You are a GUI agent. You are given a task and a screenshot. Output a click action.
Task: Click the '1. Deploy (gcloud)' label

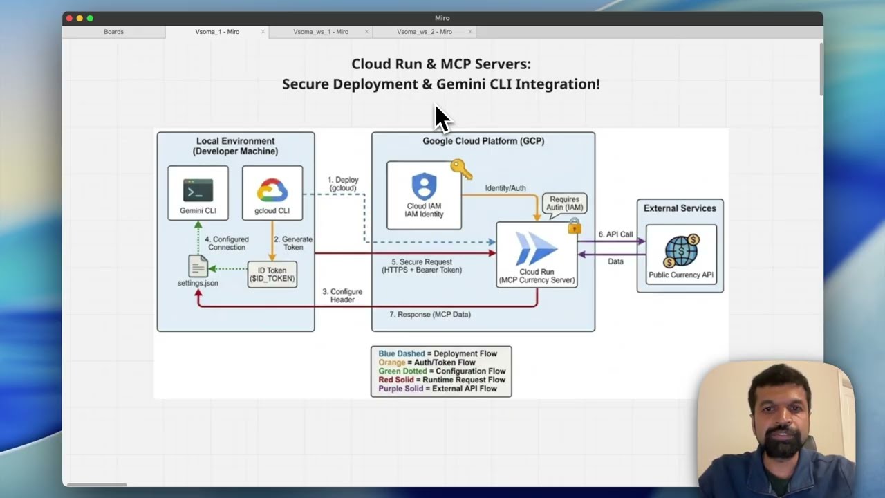[343, 184]
